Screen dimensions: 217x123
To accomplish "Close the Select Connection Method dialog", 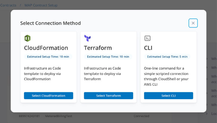I will (193, 23).
